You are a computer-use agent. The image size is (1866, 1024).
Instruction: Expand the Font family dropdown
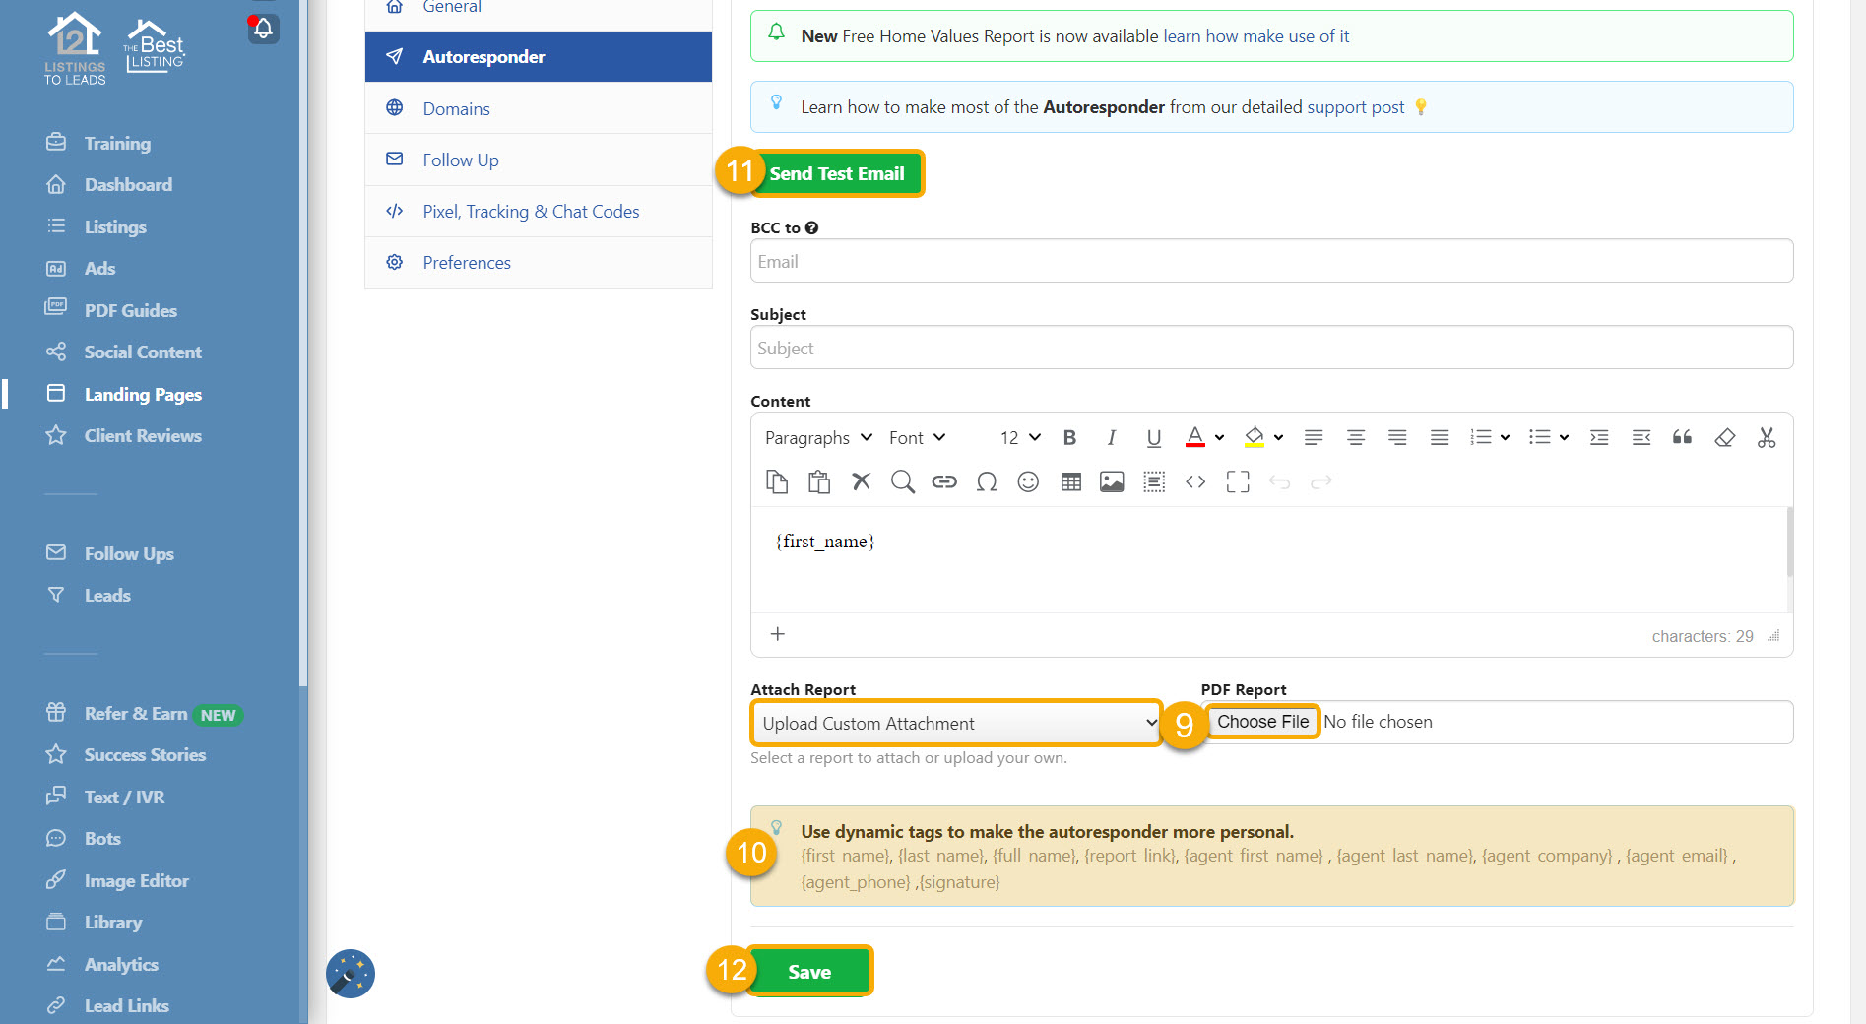coord(917,438)
